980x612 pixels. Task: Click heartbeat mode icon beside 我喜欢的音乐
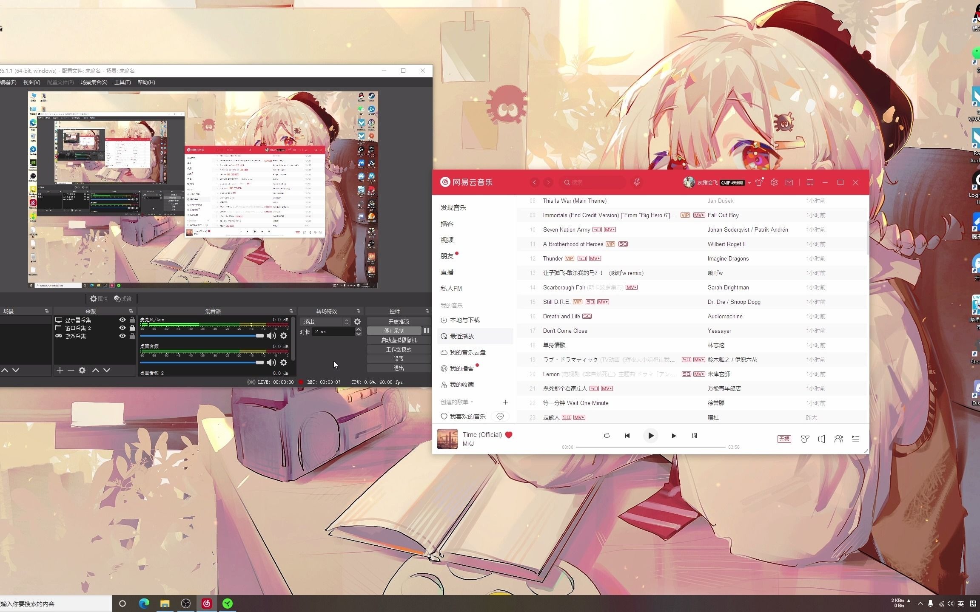coord(500,416)
